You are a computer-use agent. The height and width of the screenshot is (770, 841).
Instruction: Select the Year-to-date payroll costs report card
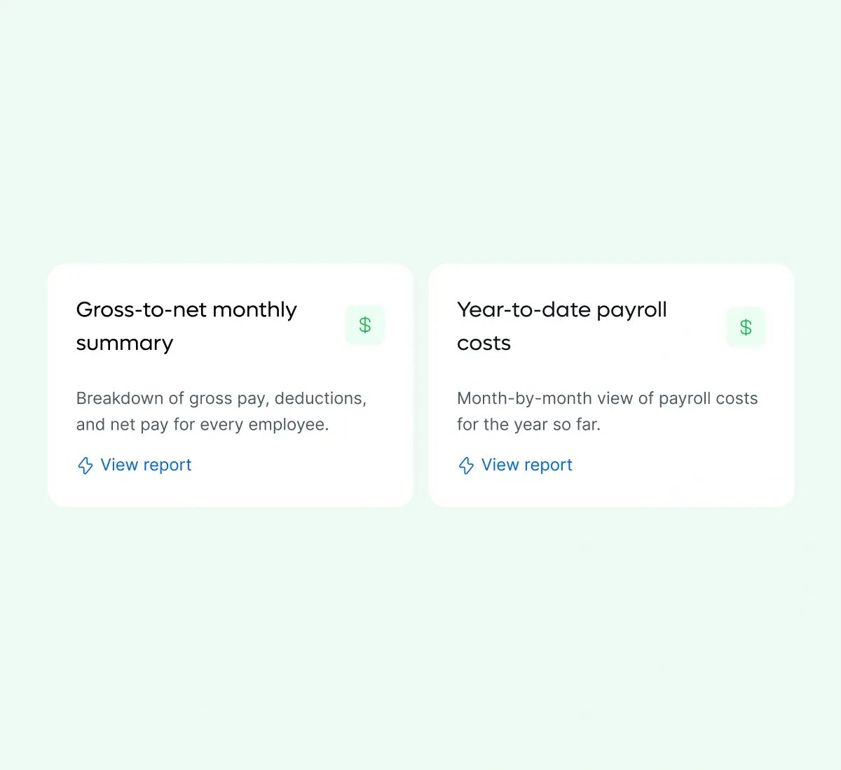tap(611, 490)
